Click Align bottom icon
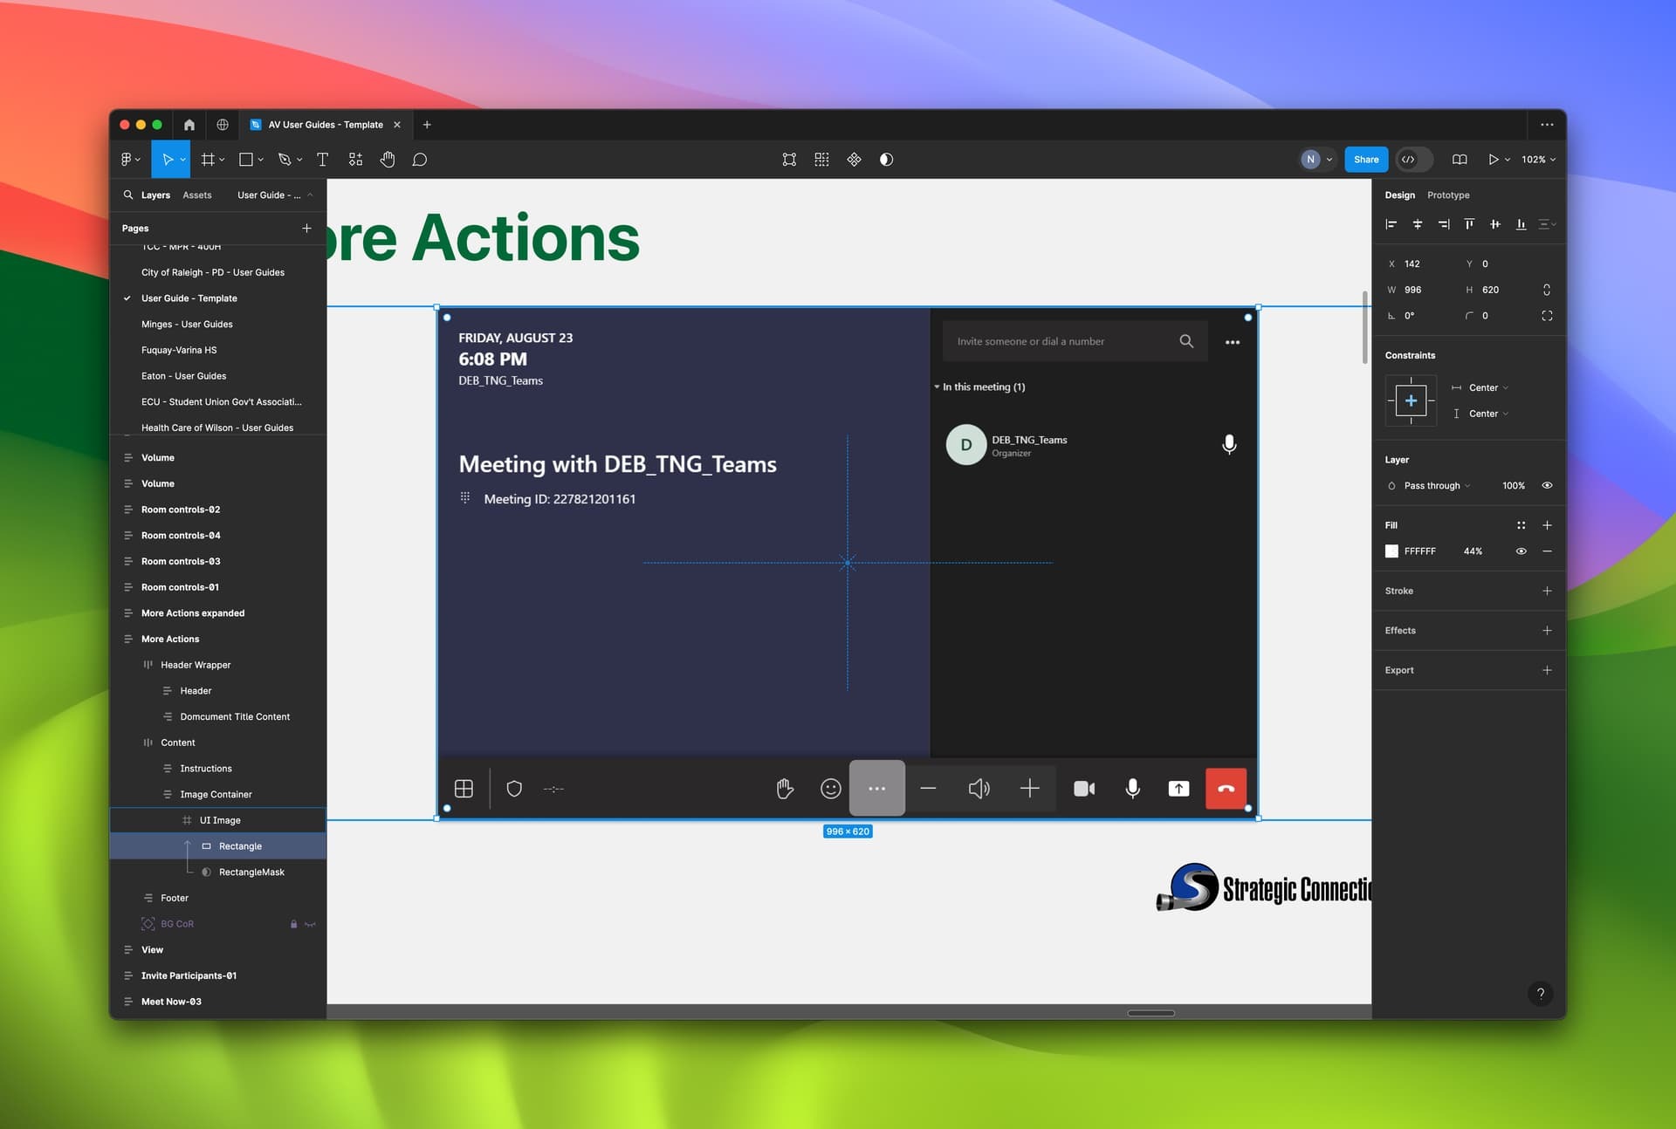Screen dimensions: 1676x1129 click(1521, 224)
